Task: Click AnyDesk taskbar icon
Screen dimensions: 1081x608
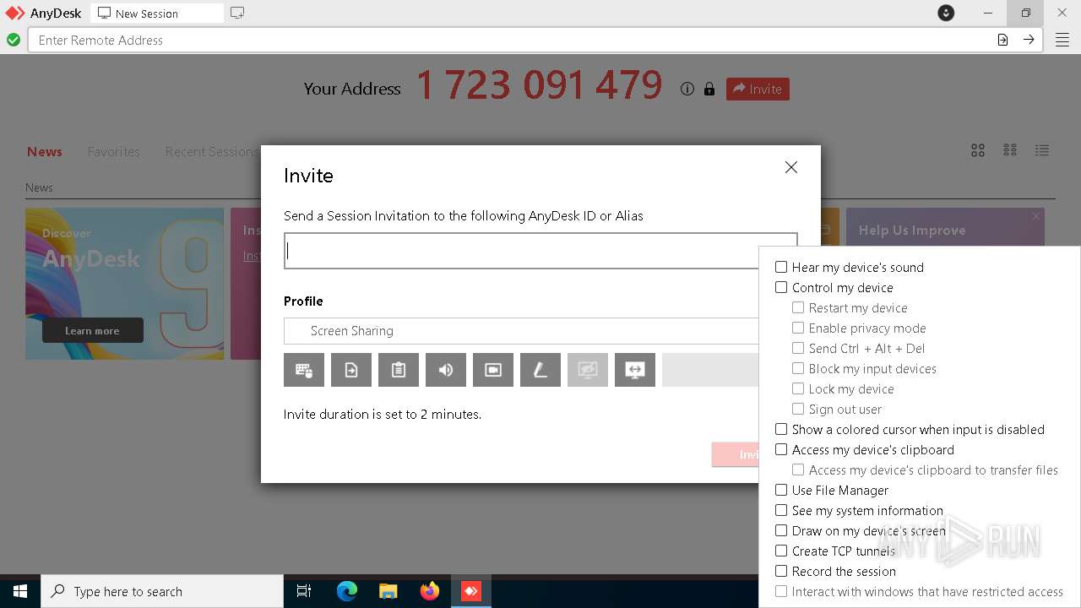Action: pos(471,591)
